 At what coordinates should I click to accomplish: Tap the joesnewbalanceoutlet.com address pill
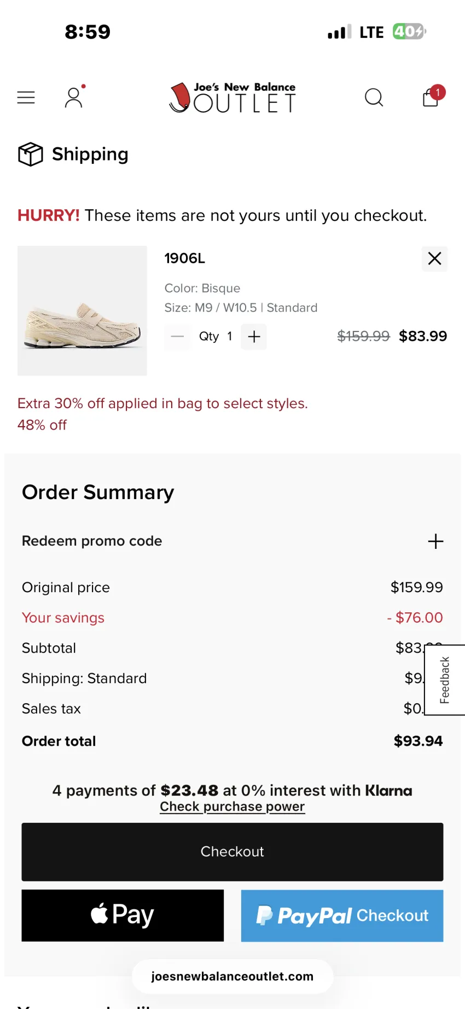pos(233,976)
